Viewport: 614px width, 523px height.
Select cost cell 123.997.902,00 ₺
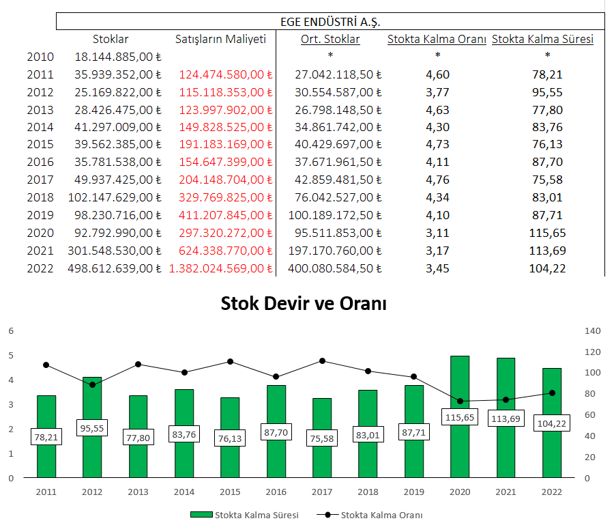click(x=226, y=110)
